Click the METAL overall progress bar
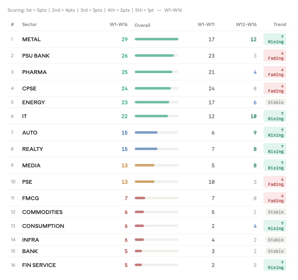The image size is (298, 280). [157, 39]
